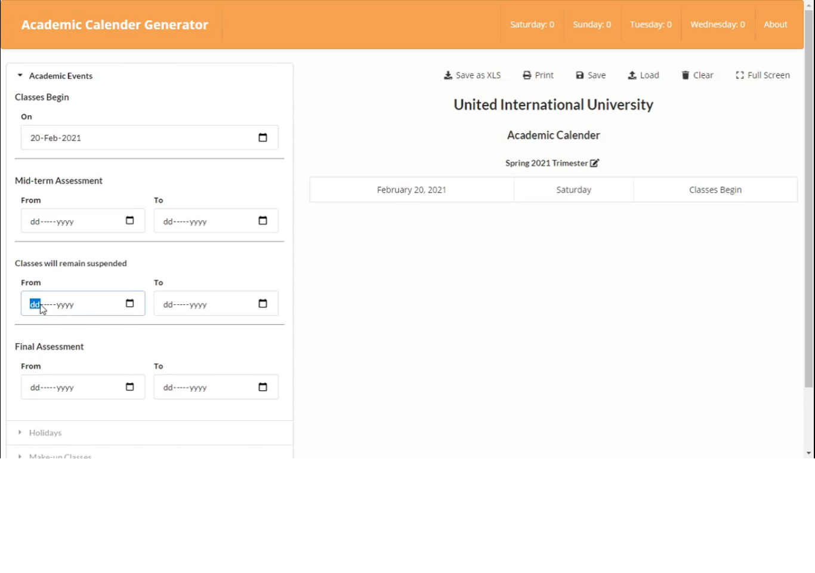Switch the calendar to Full Screen
This screenshot has width=815, height=573.
[x=762, y=75]
